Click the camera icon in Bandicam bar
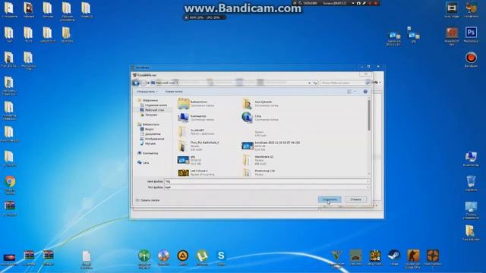This screenshot has height=273, width=486. coord(358,3)
